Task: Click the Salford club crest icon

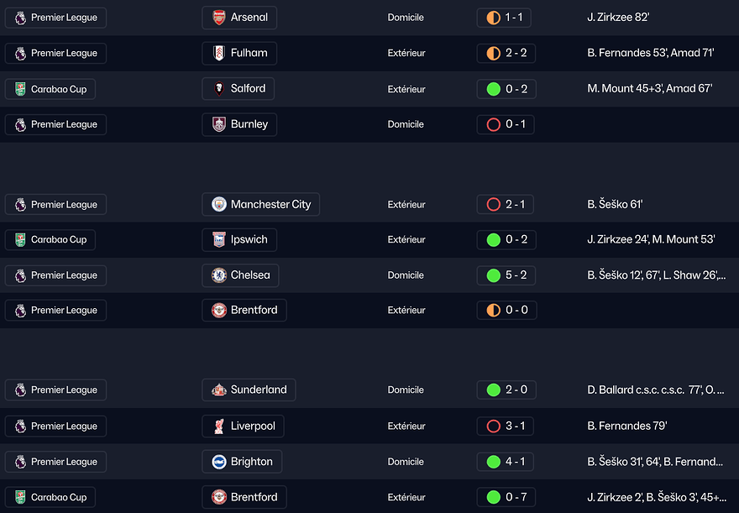Action: (218, 88)
